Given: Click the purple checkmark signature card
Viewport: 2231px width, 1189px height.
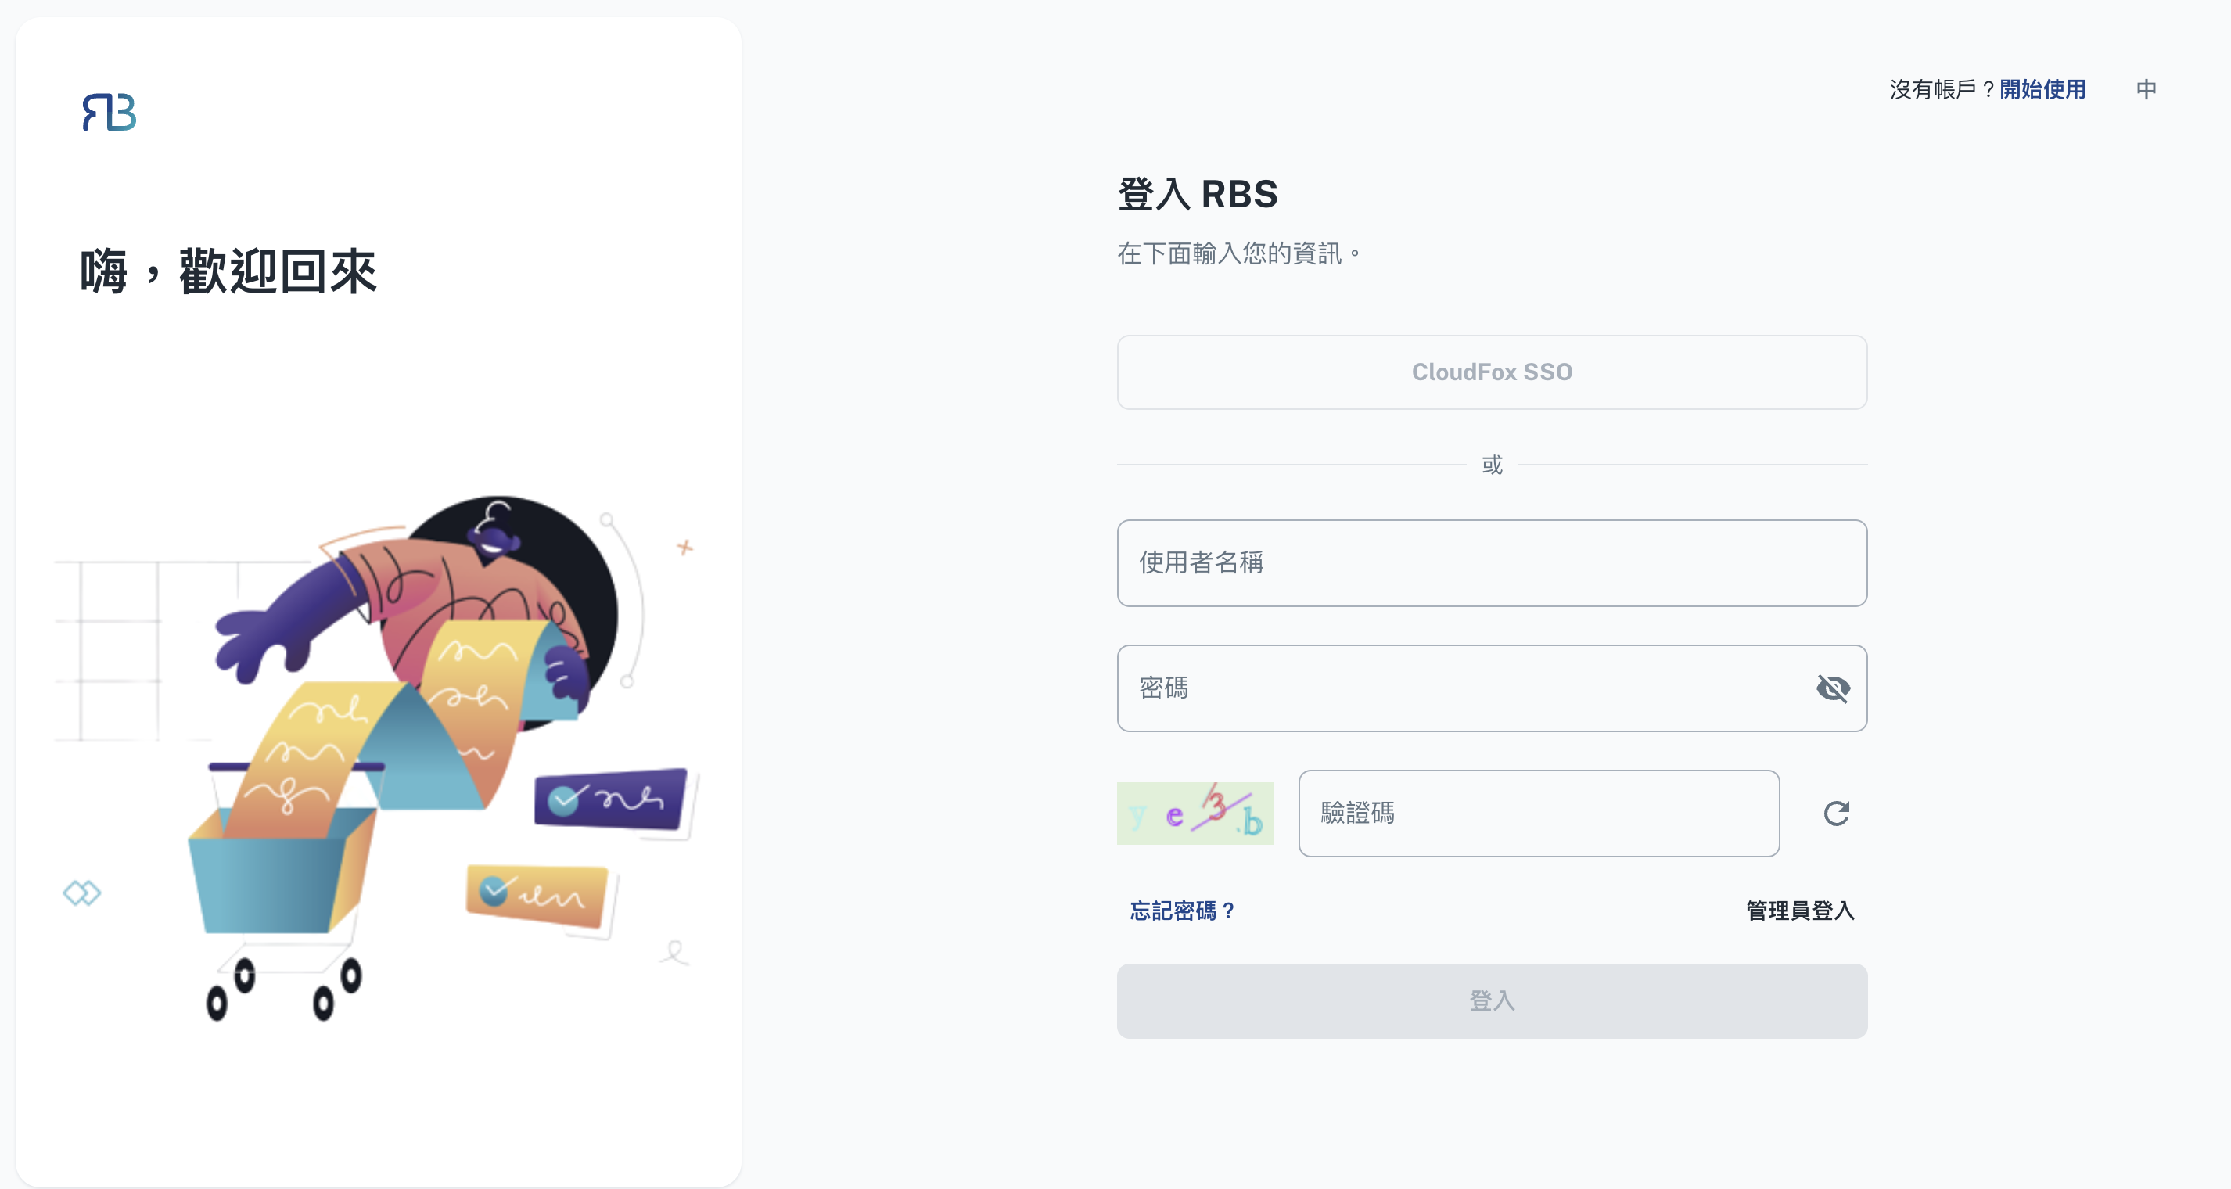Looking at the screenshot, I should tap(609, 799).
